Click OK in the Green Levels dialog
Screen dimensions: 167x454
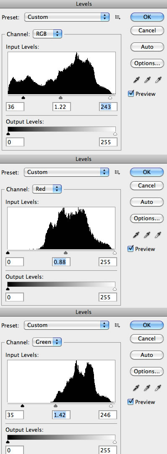(x=147, y=325)
